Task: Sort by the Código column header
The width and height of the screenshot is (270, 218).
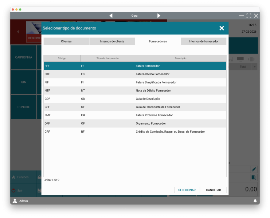Action: point(62,58)
